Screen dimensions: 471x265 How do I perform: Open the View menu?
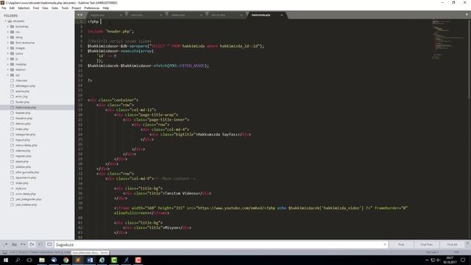coord(46,8)
